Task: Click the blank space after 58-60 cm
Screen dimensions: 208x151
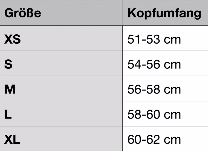Action: click(195, 114)
